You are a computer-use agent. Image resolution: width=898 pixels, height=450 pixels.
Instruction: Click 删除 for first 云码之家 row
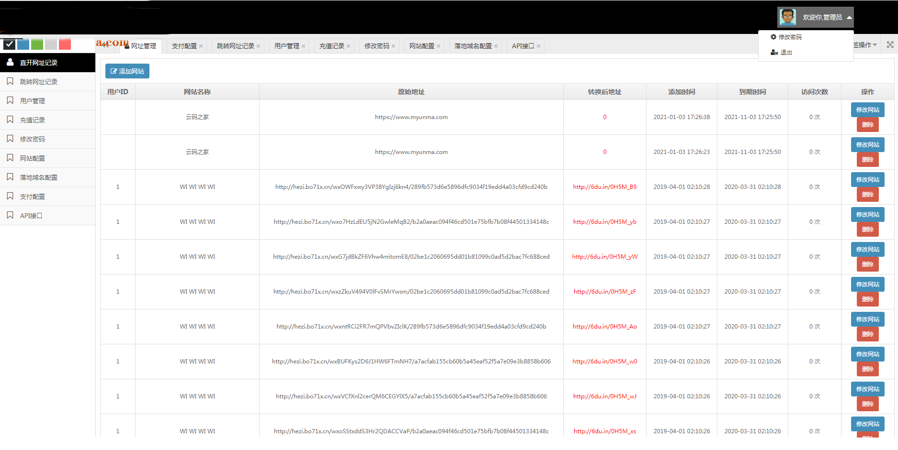click(867, 125)
